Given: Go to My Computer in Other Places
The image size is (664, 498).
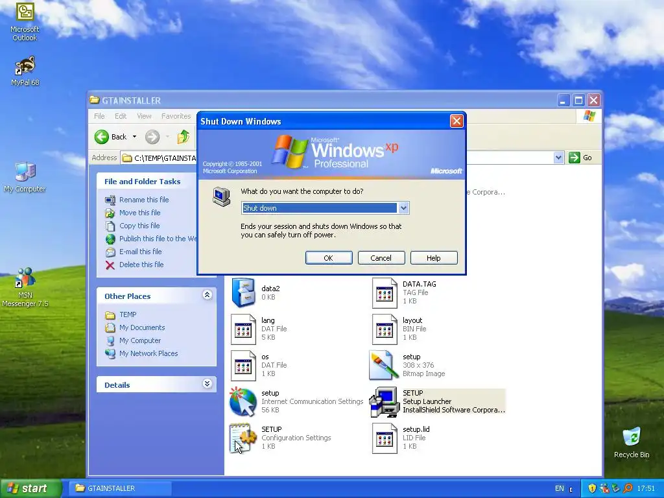Looking at the screenshot, I should coord(140,340).
